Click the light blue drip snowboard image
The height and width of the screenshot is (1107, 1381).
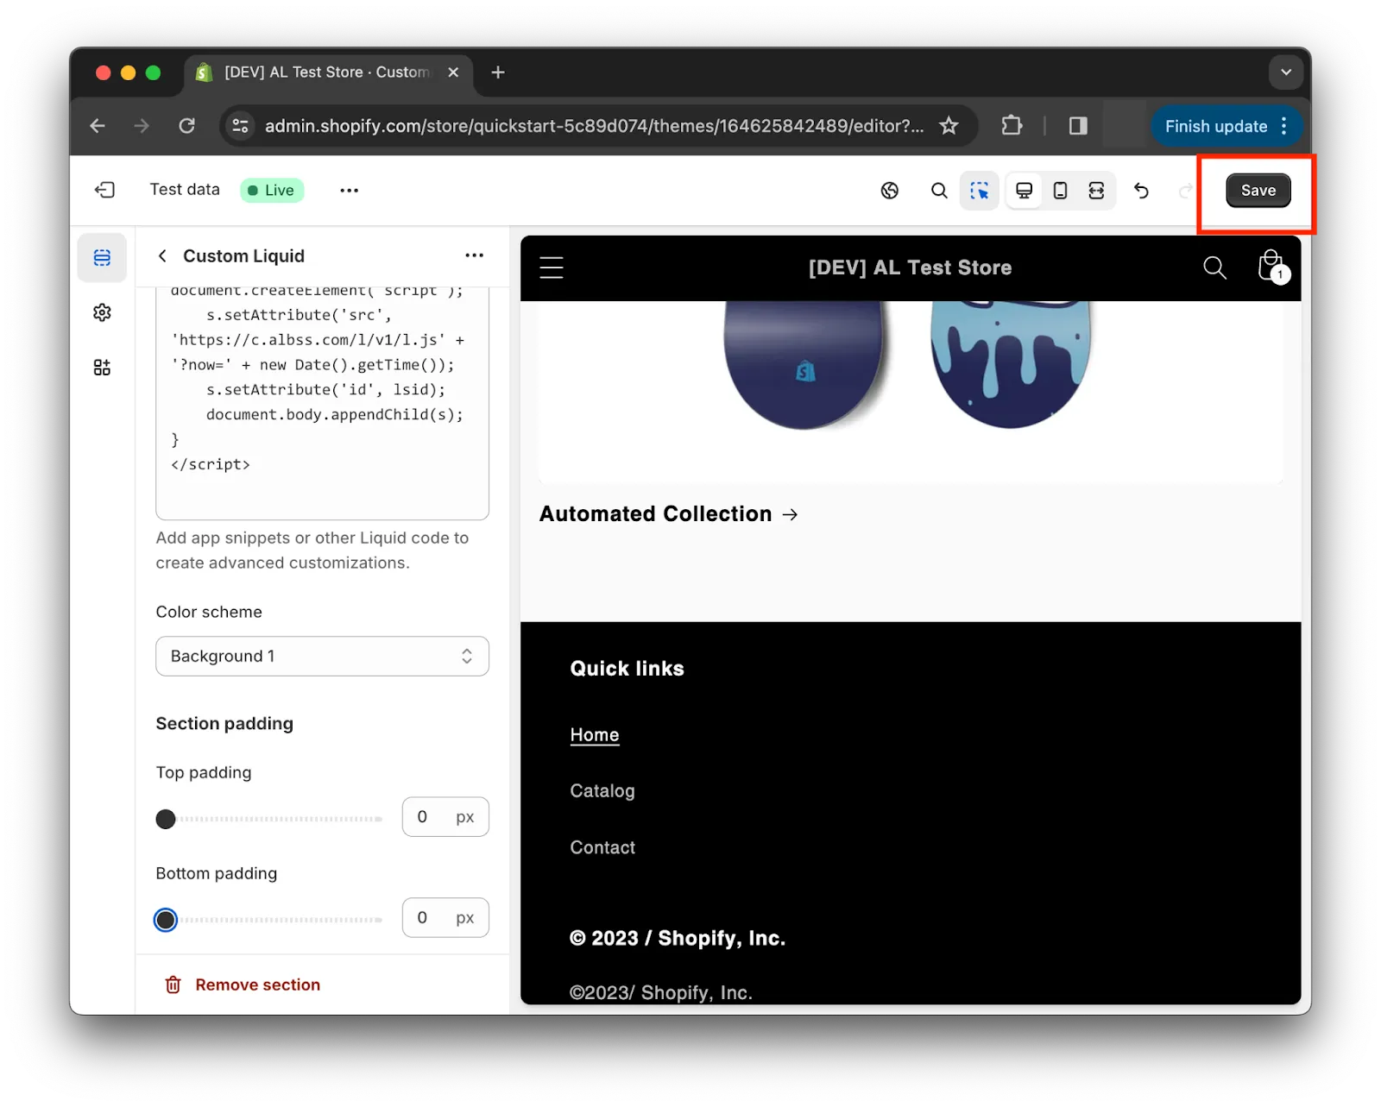pyautogui.click(x=1010, y=364)
